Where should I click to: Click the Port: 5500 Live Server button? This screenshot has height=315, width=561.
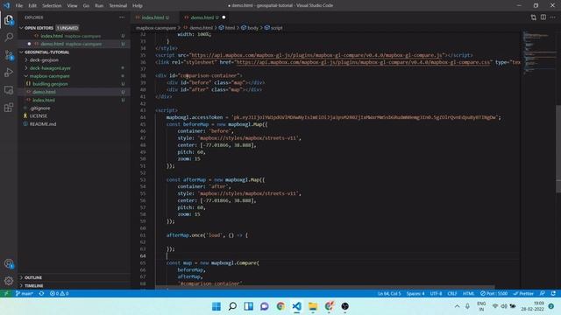[x=494, y=294]
